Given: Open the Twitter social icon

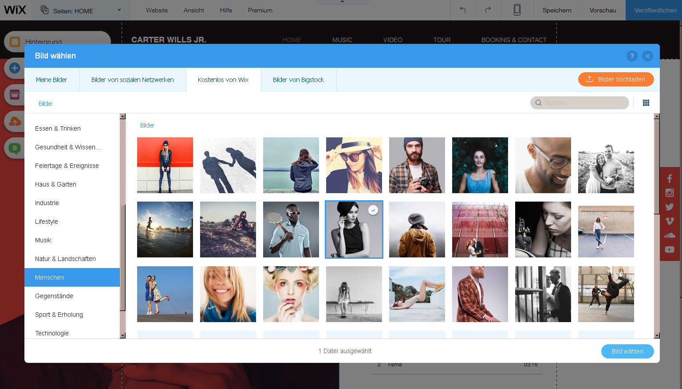Looking at the screenshot, I should coord(670,207).
